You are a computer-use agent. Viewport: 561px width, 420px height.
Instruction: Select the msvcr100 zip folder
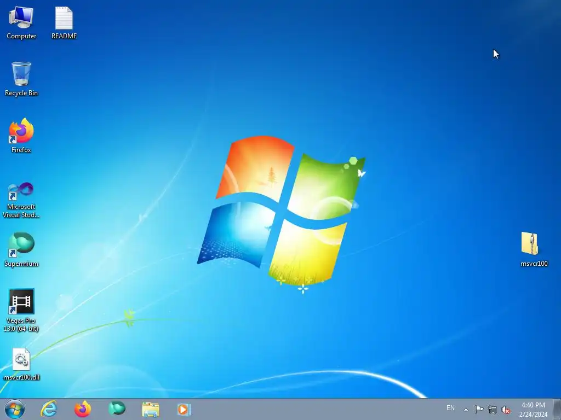[534, 249]
